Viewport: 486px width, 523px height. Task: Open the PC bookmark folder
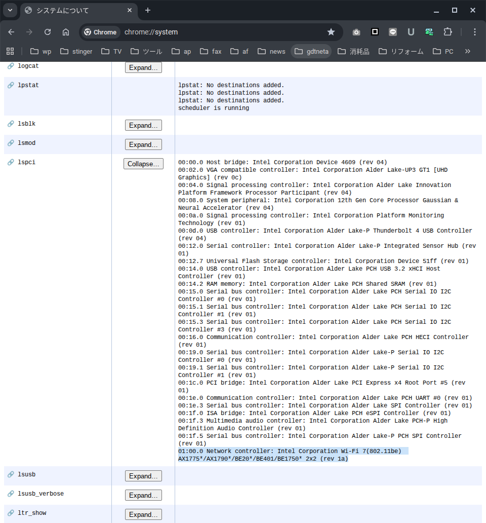(443, 51)
